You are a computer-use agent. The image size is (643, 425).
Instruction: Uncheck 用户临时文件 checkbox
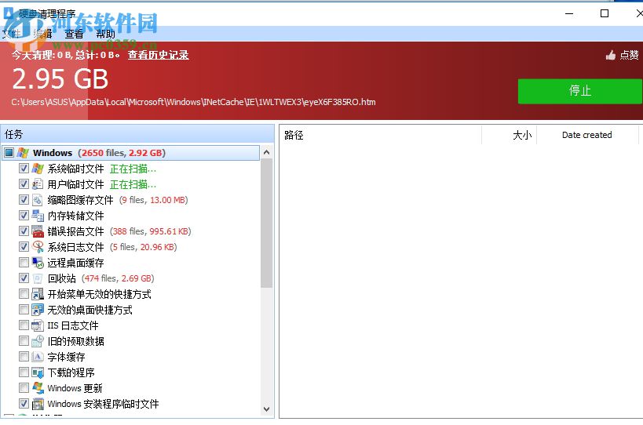[24, 184]
